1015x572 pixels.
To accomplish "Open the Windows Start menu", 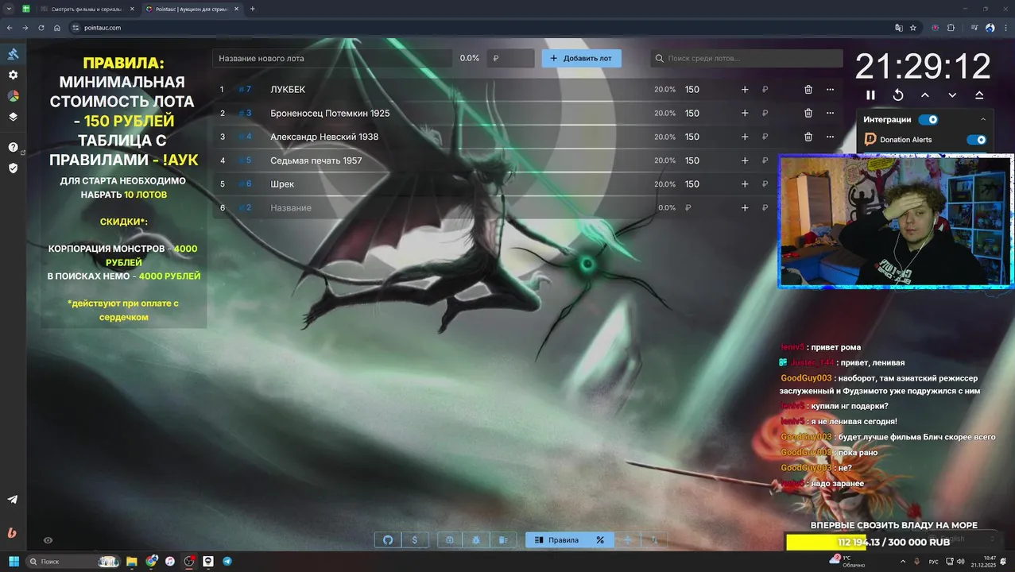I will point(14,562).
